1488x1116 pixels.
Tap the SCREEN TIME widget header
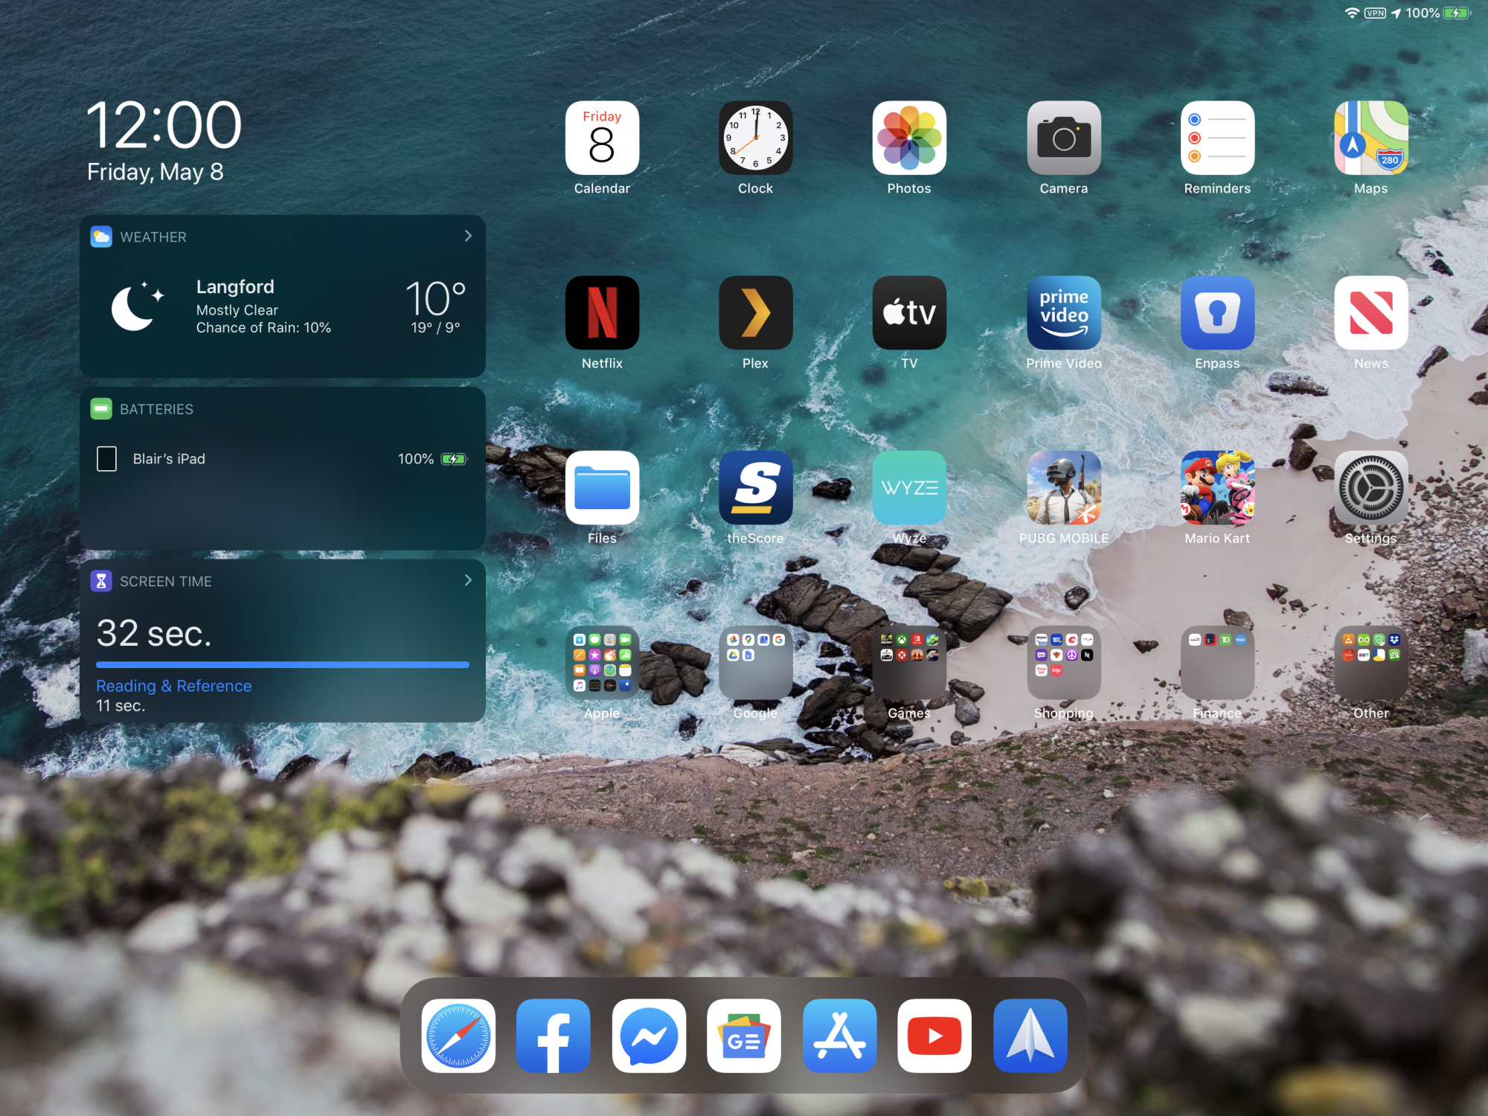(x=166, y=581)
